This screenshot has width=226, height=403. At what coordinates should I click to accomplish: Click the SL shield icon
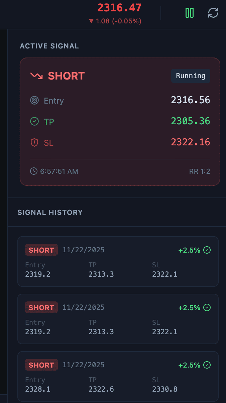[x=34, y=142]
